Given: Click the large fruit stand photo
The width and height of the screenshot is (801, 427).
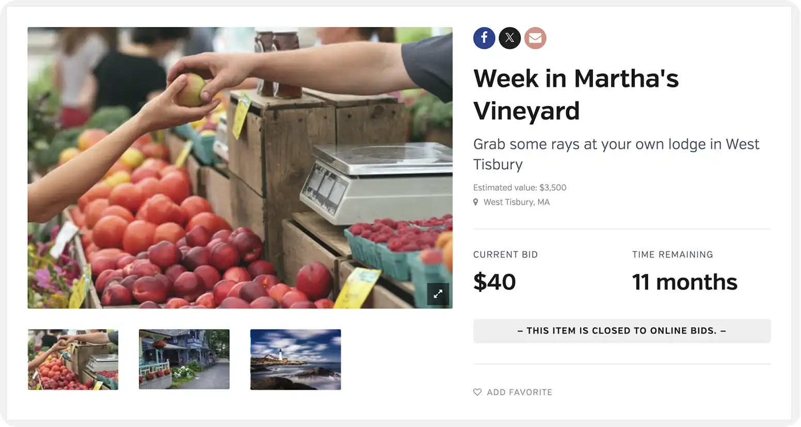Looking at the screenshot, I should 240,168.
